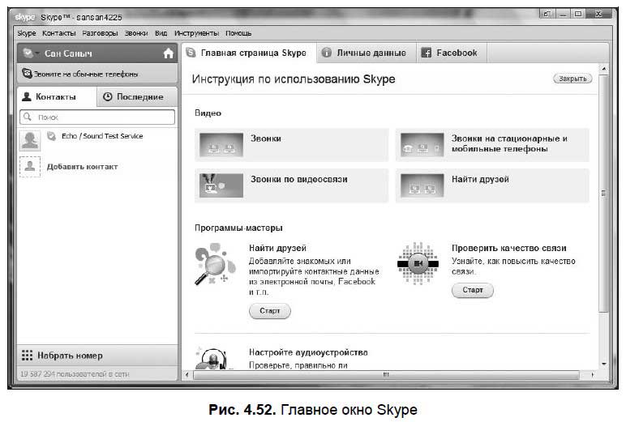Screen dimensions: 626x422
Task: Open the Помощь menu
Action: click(238, 33)
